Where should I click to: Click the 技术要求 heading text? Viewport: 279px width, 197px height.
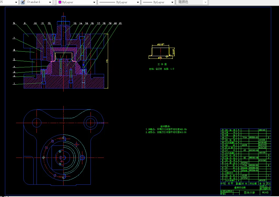[x=165, y=126]
